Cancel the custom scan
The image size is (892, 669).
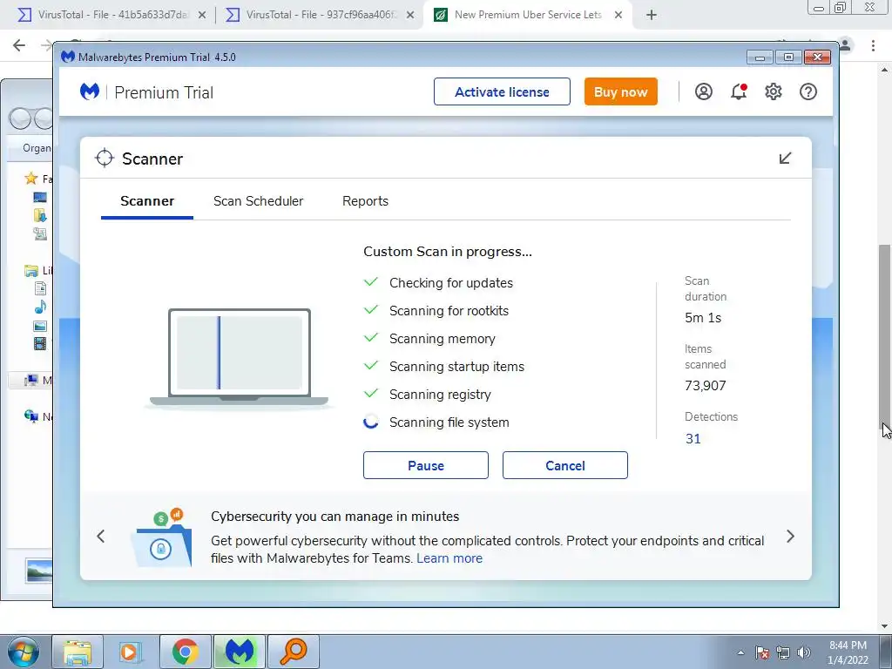(564, 465)
